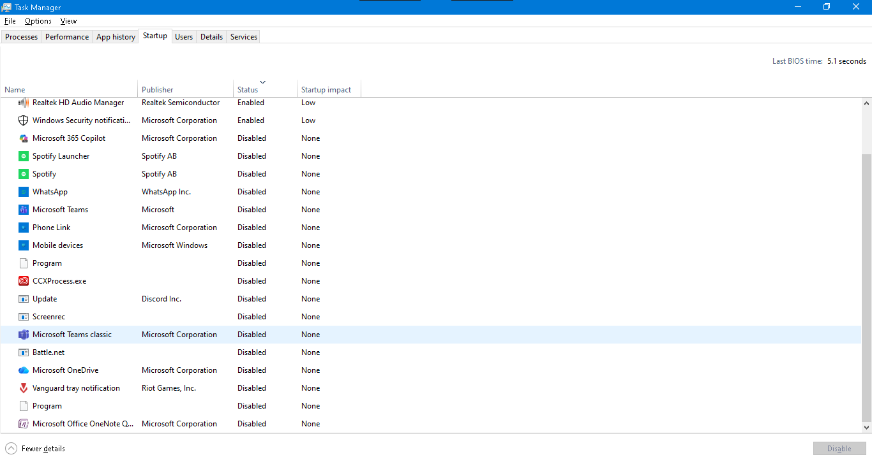Switch to the Services tab
The width and height of the screenshot is (872, 464).
click(x=244, y=37)
